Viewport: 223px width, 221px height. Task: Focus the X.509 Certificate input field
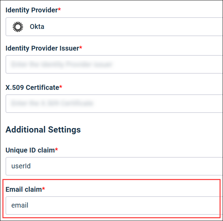[x=114, y=103]
